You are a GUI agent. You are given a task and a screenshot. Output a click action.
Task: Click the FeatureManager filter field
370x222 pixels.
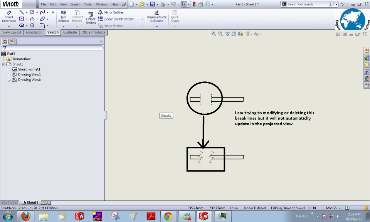pos(52,48)
